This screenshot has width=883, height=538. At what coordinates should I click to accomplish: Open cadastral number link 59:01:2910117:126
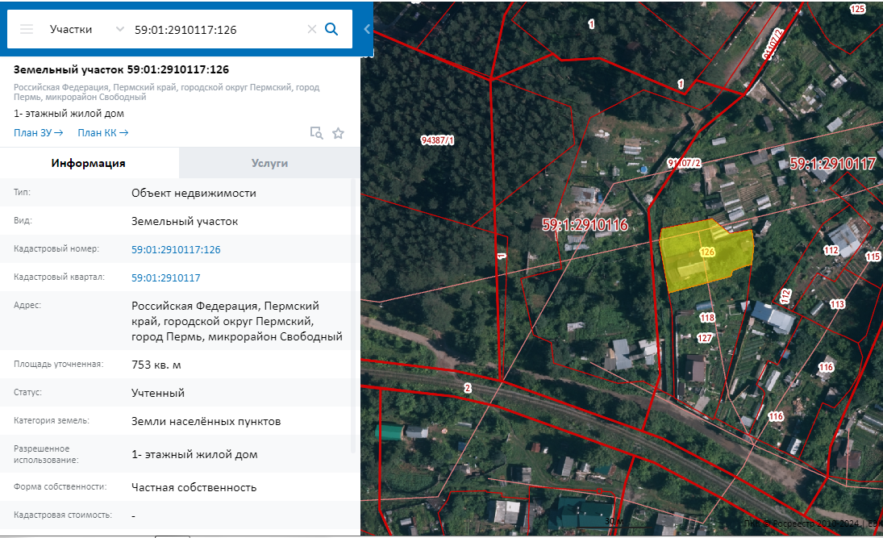[x=176, y=249]
